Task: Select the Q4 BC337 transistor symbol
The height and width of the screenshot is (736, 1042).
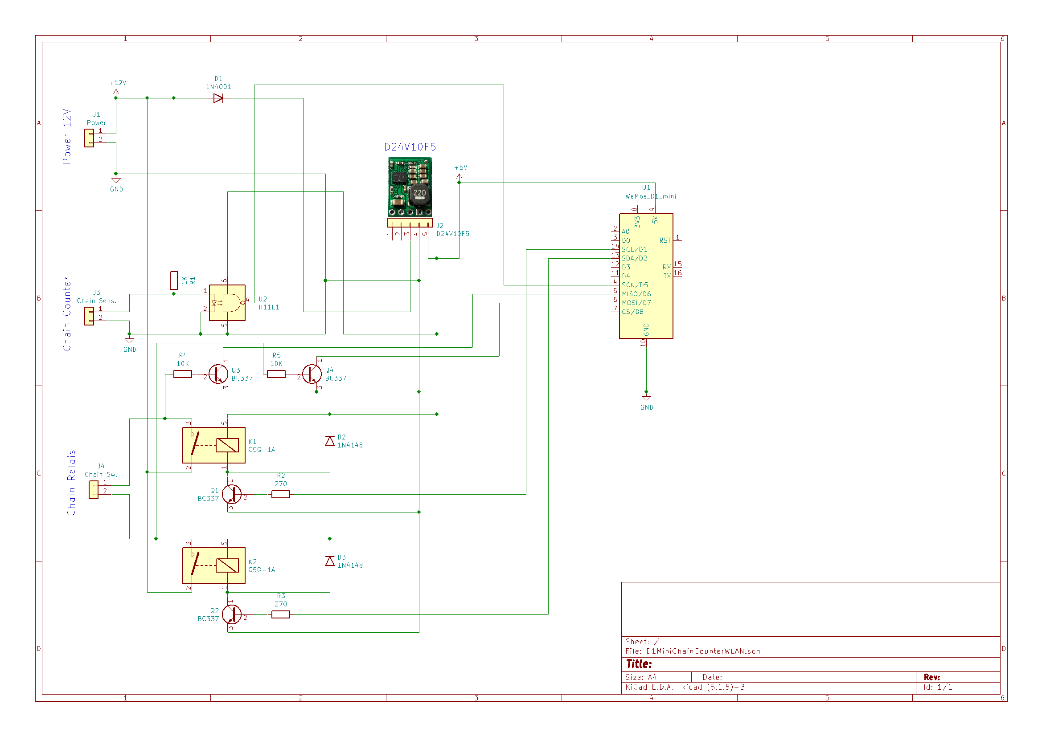Action: pos(313,374)
